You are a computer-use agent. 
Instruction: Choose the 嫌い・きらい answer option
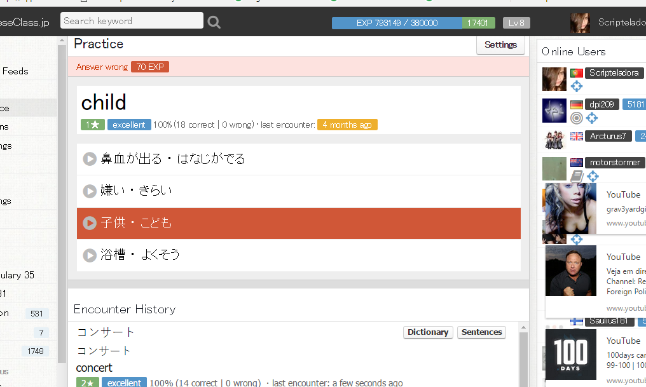(298, 191)
